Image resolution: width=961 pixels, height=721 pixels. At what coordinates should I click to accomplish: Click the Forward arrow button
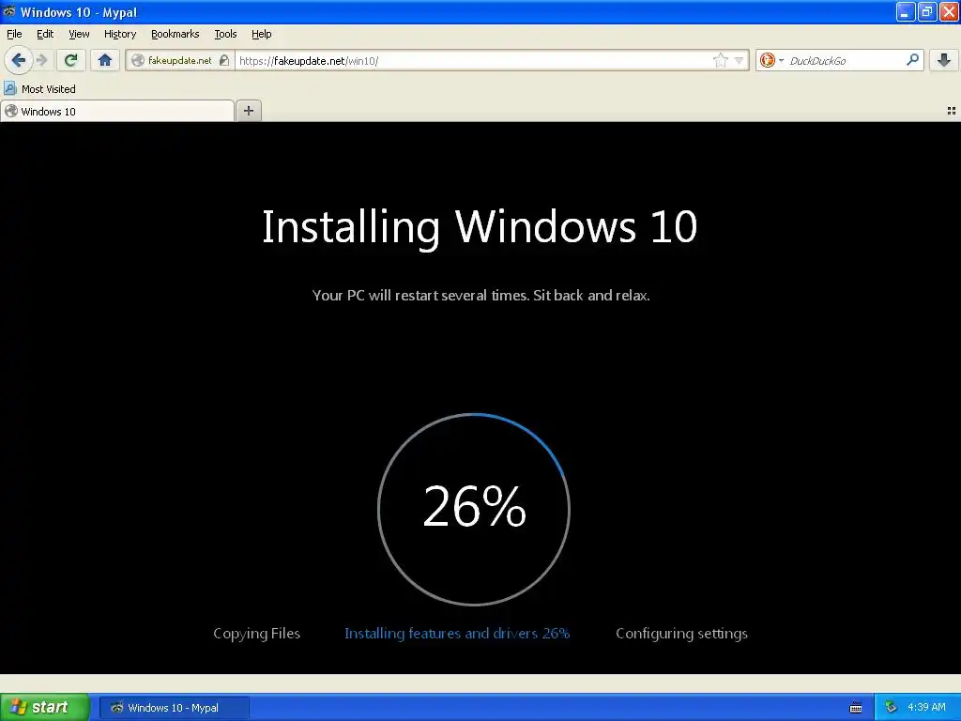(41, 60)
